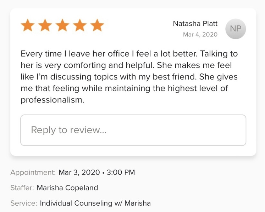Open Individual Counseling w/ Marisha service
Viewport: 265px width, 212px height.
click(95, 203)
